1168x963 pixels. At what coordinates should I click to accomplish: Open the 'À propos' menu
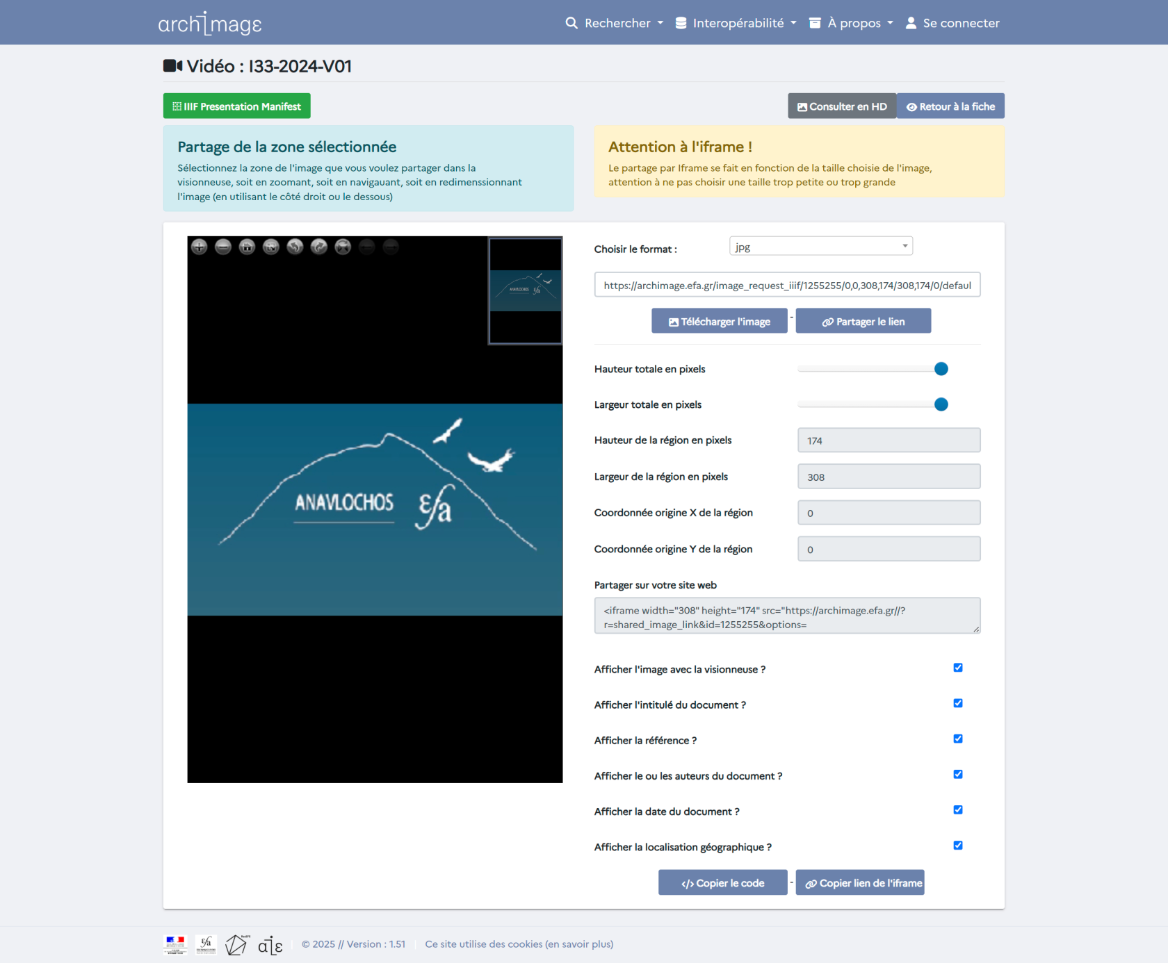click(x=852, y=23)
